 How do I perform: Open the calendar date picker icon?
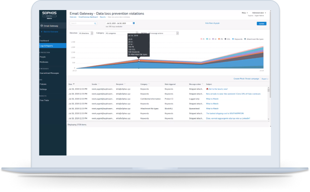pyautogui.click(x=134, y=23)
